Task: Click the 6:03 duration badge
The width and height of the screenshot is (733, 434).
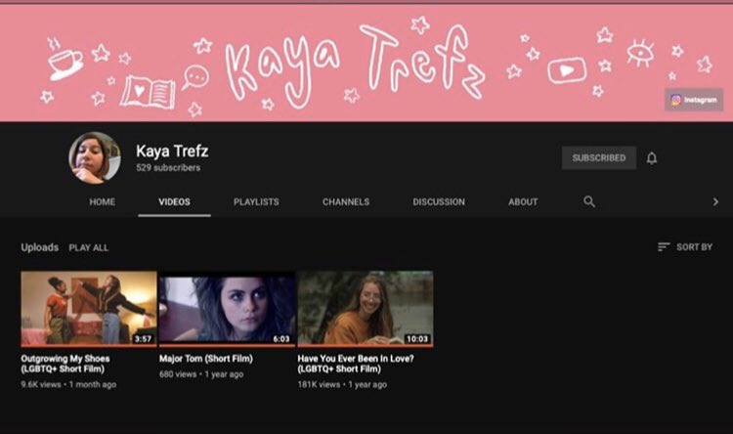Action: tap(281, 339)
